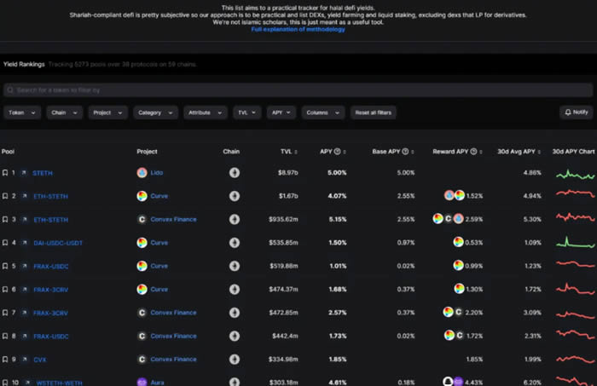Click the Lido project logo icon

[x=142, y=173]
